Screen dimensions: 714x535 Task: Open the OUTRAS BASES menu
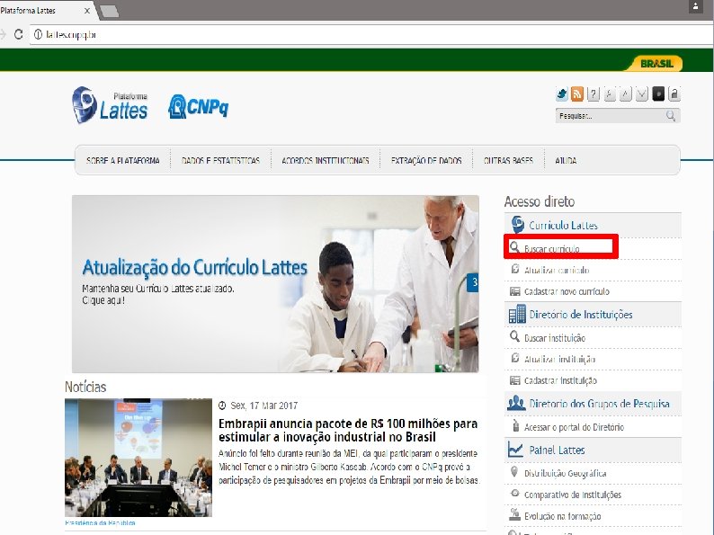tap(508, 160)
